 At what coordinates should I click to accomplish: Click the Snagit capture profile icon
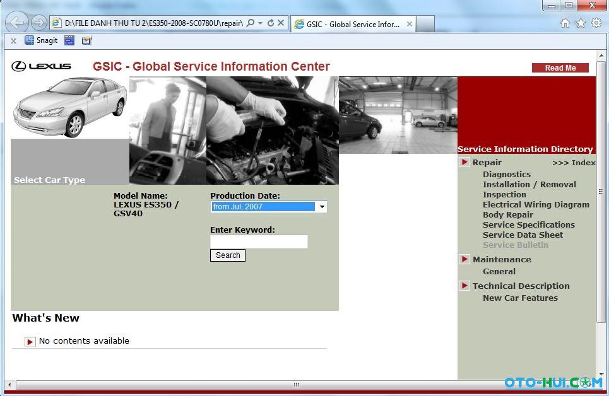click(x=86, y=40)
